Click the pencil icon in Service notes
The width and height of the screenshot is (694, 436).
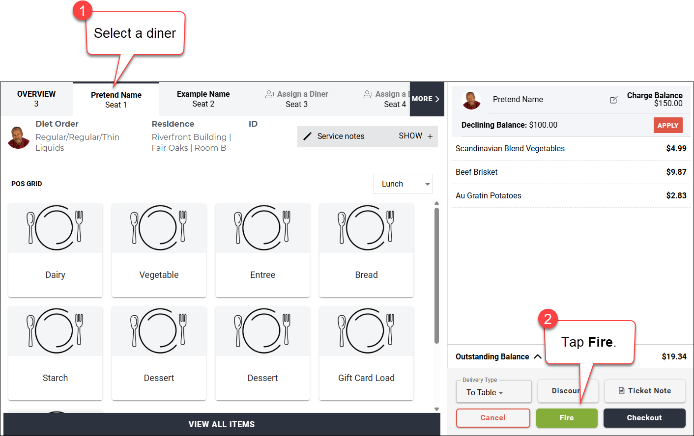click(x=307, y=136)
